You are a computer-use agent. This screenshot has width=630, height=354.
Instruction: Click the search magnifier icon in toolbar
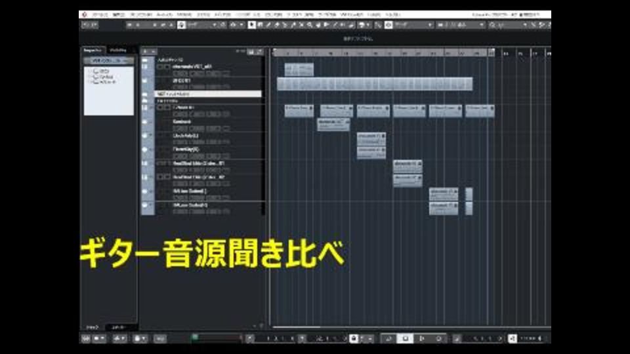(x=492, y=25)
